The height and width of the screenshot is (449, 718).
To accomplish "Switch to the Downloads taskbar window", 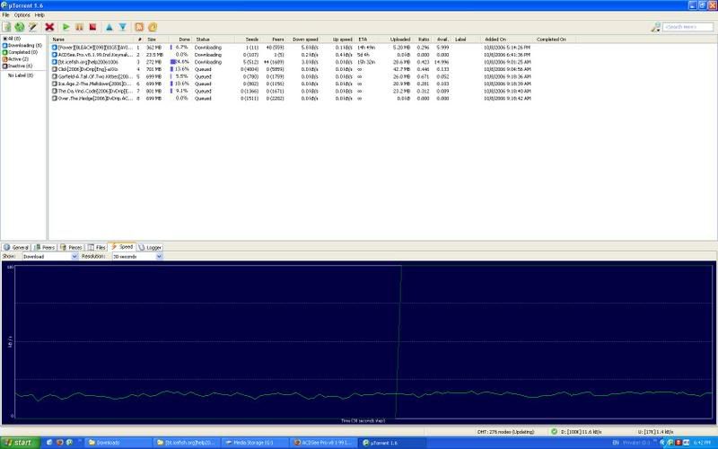I will [x=118, y=443].
